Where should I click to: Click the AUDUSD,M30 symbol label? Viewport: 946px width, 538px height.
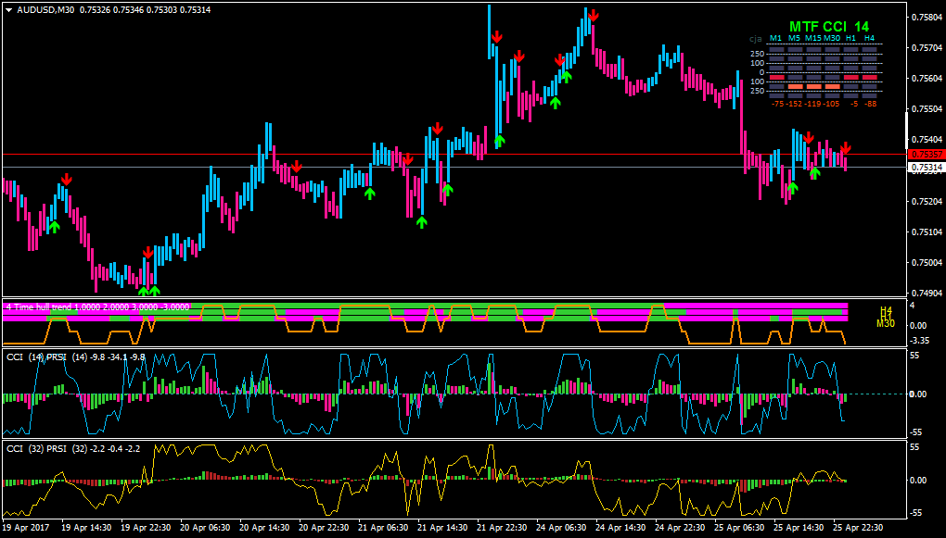coord(45,10)
